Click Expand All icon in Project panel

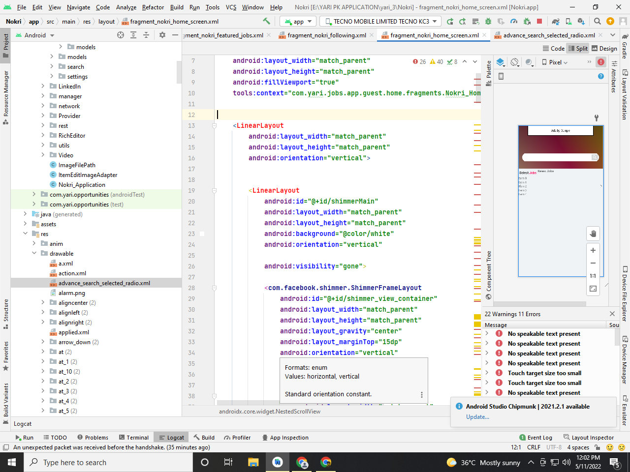133,35
